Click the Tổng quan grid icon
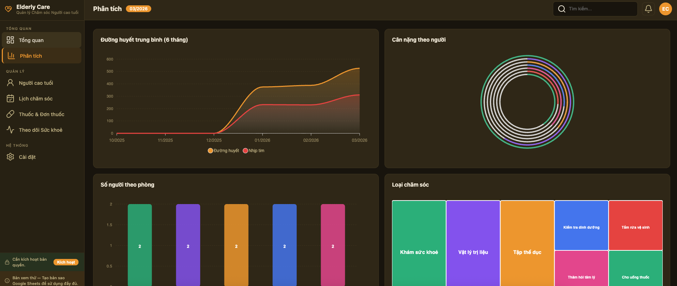The height and width of the screenshot is (286, 677). pos(10,40)
